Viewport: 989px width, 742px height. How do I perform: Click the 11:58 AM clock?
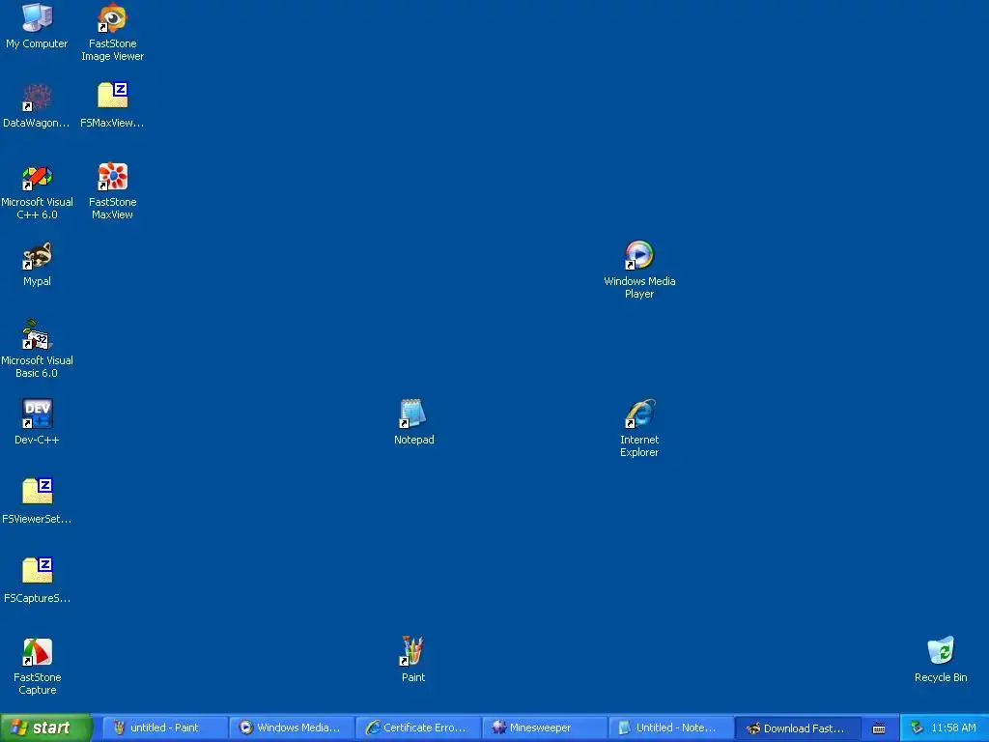953,728
